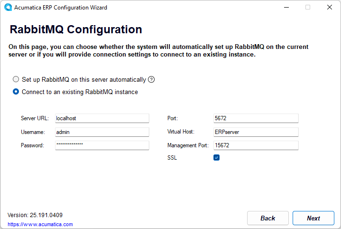Viewport: 341px width, 229px height.
Task: Focus the Username field containing admin
Action: (102, 132)
